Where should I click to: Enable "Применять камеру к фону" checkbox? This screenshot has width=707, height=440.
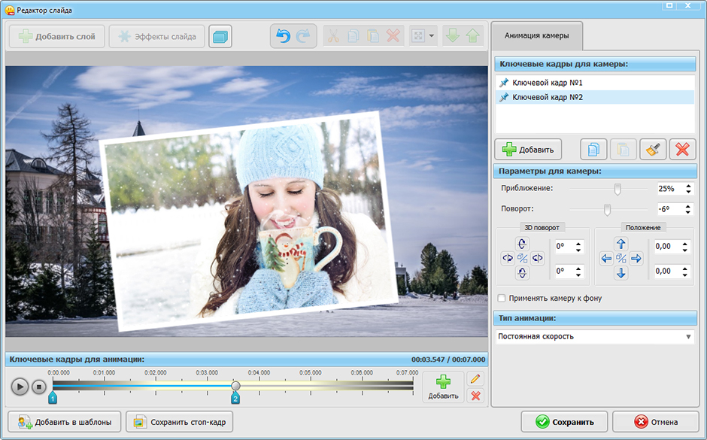tap(502, 298)
